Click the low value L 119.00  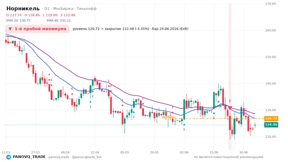coord(50,15)
